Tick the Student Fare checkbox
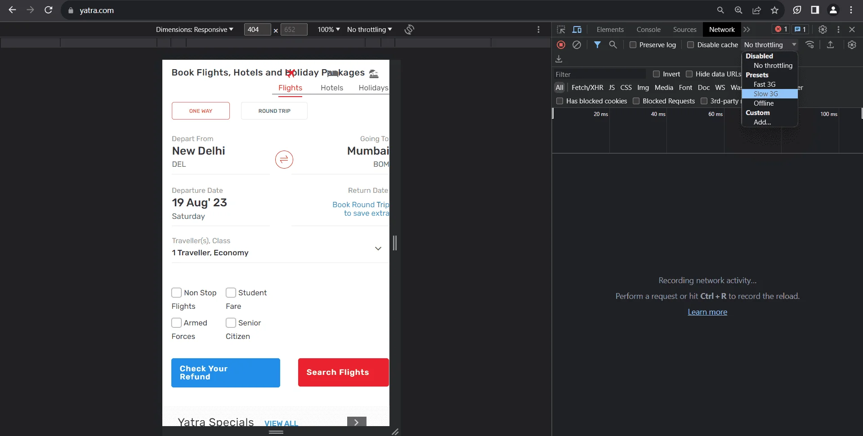Viewport: 863px width, 436px height. pyautogui.click(x=231, y=293)
